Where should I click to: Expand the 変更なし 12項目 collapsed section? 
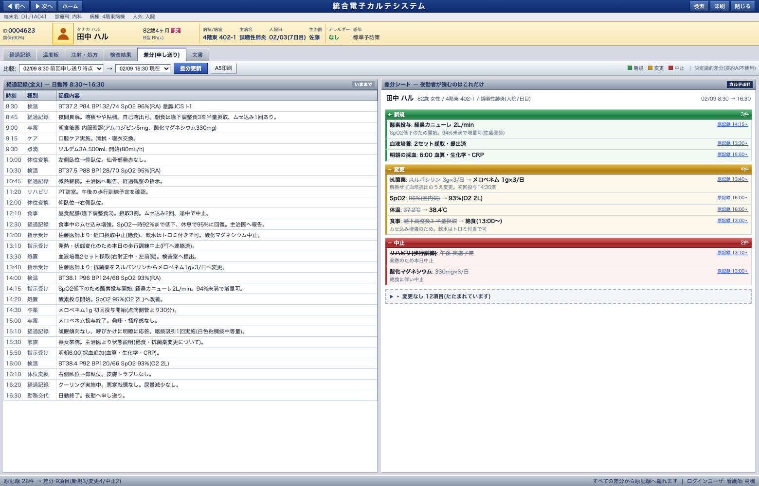click(568, 296)
